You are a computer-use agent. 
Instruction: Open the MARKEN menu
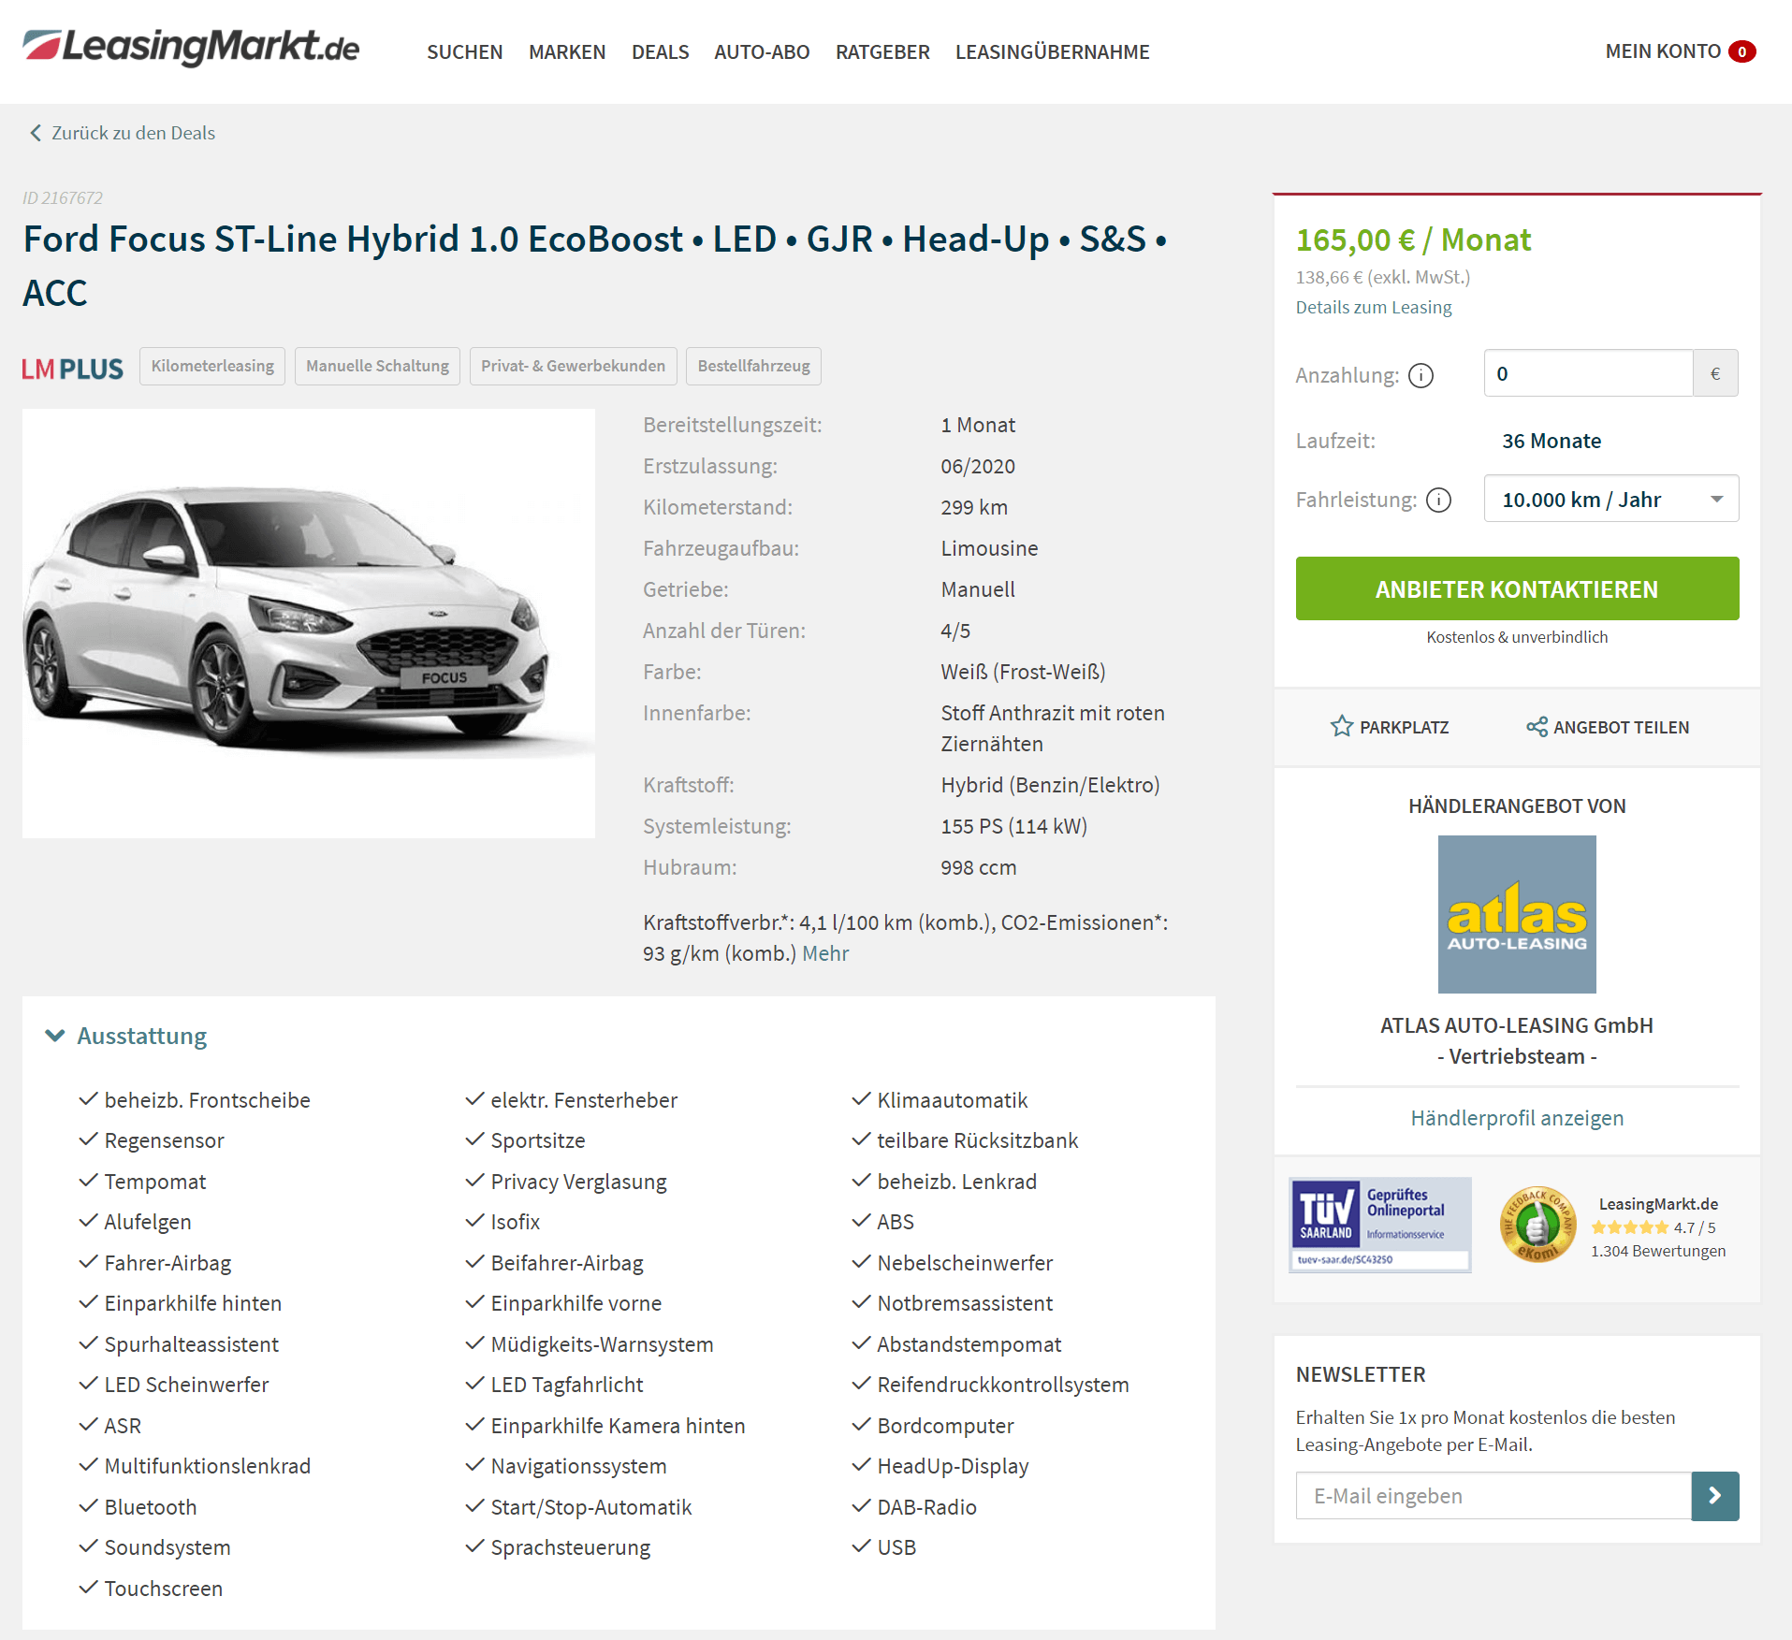[x=567, y=52]
